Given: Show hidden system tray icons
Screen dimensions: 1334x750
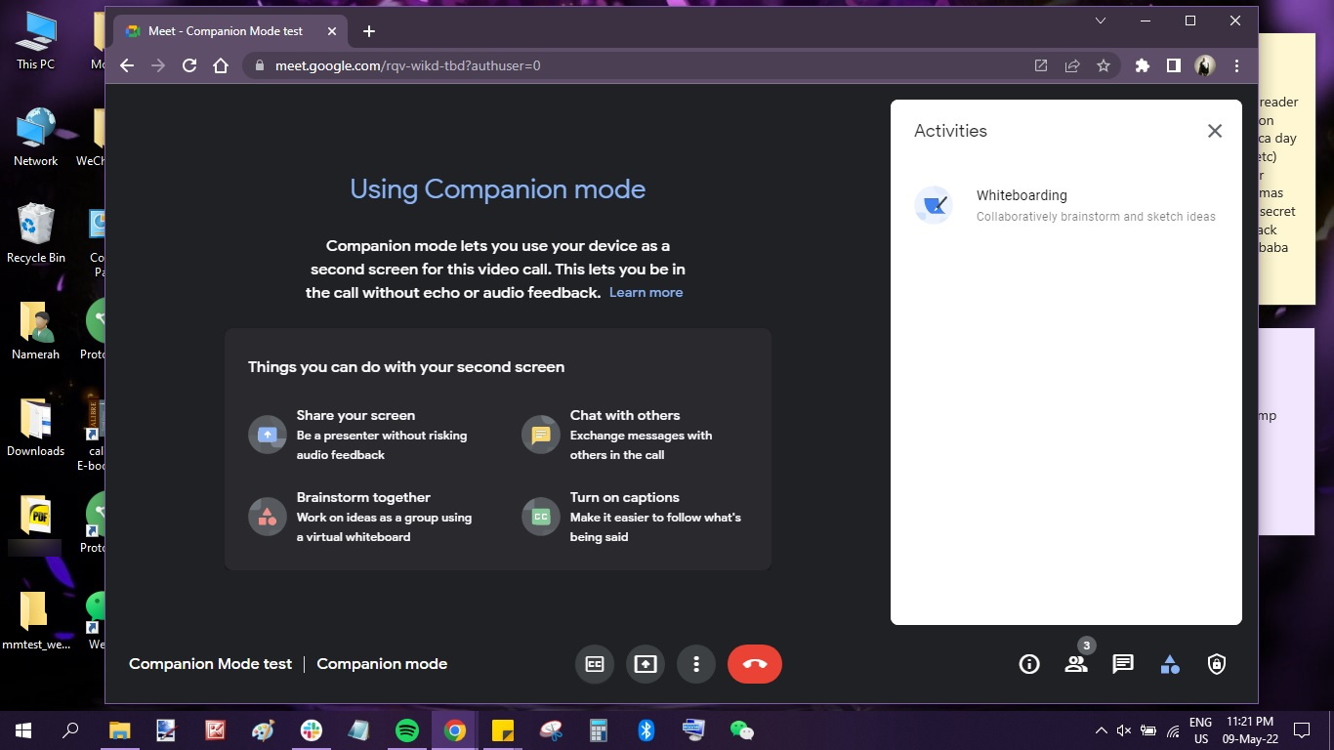Looking at the screenshot, I should (1102, 730).
